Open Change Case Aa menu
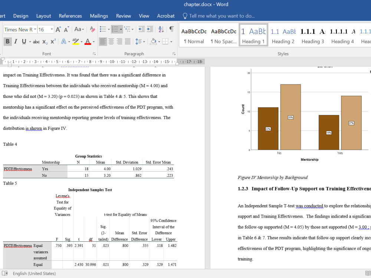371x278 pixels. [79, 29]
